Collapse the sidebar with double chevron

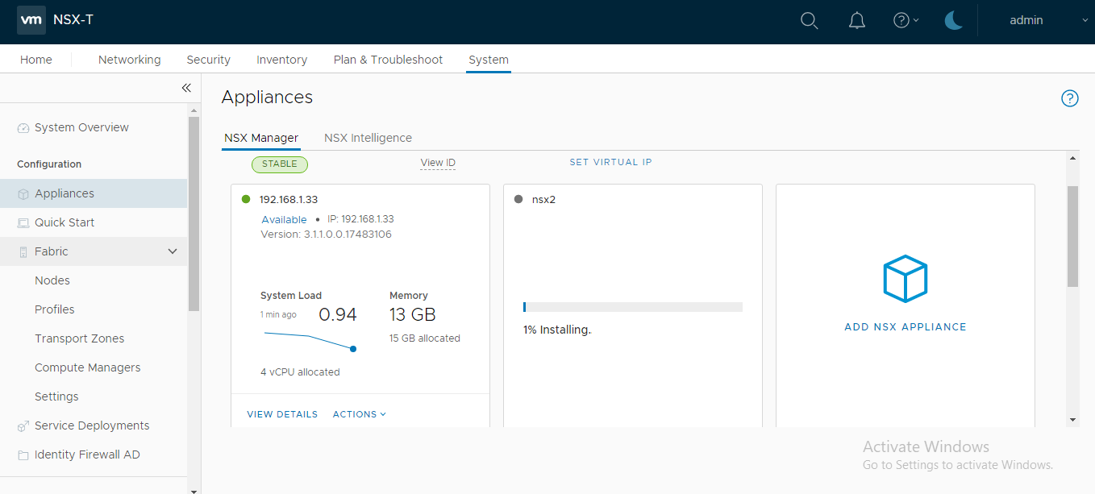pos(185,88)
